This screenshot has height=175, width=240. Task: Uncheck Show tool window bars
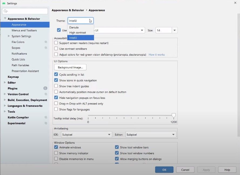pyautogui.click(x=117, y=147)
